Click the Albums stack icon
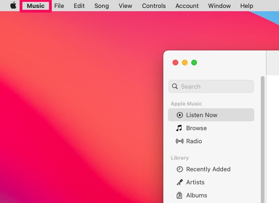The width and height of the screenshot is (279, 203). pyautogui.click(x=179, y=196)
